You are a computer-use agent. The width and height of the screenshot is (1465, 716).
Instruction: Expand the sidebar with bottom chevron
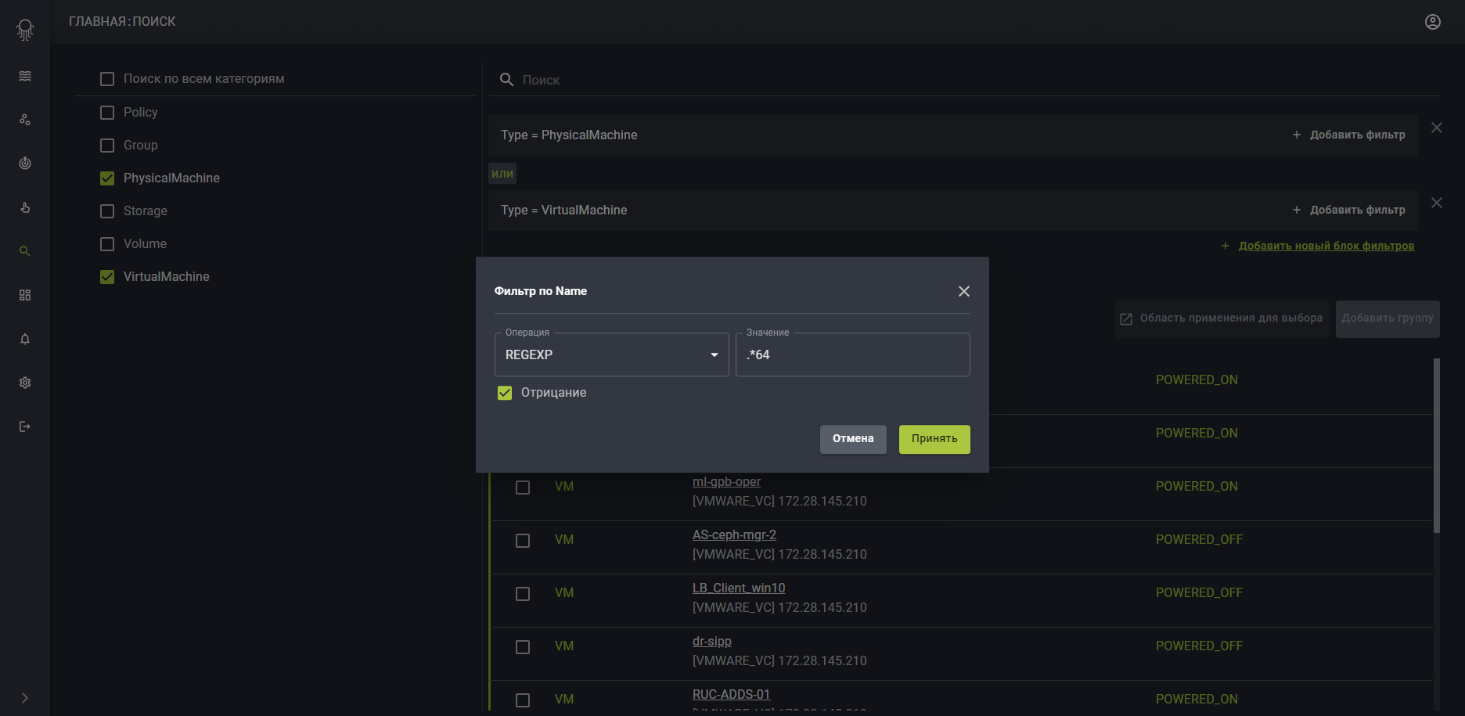click(25, 698)
